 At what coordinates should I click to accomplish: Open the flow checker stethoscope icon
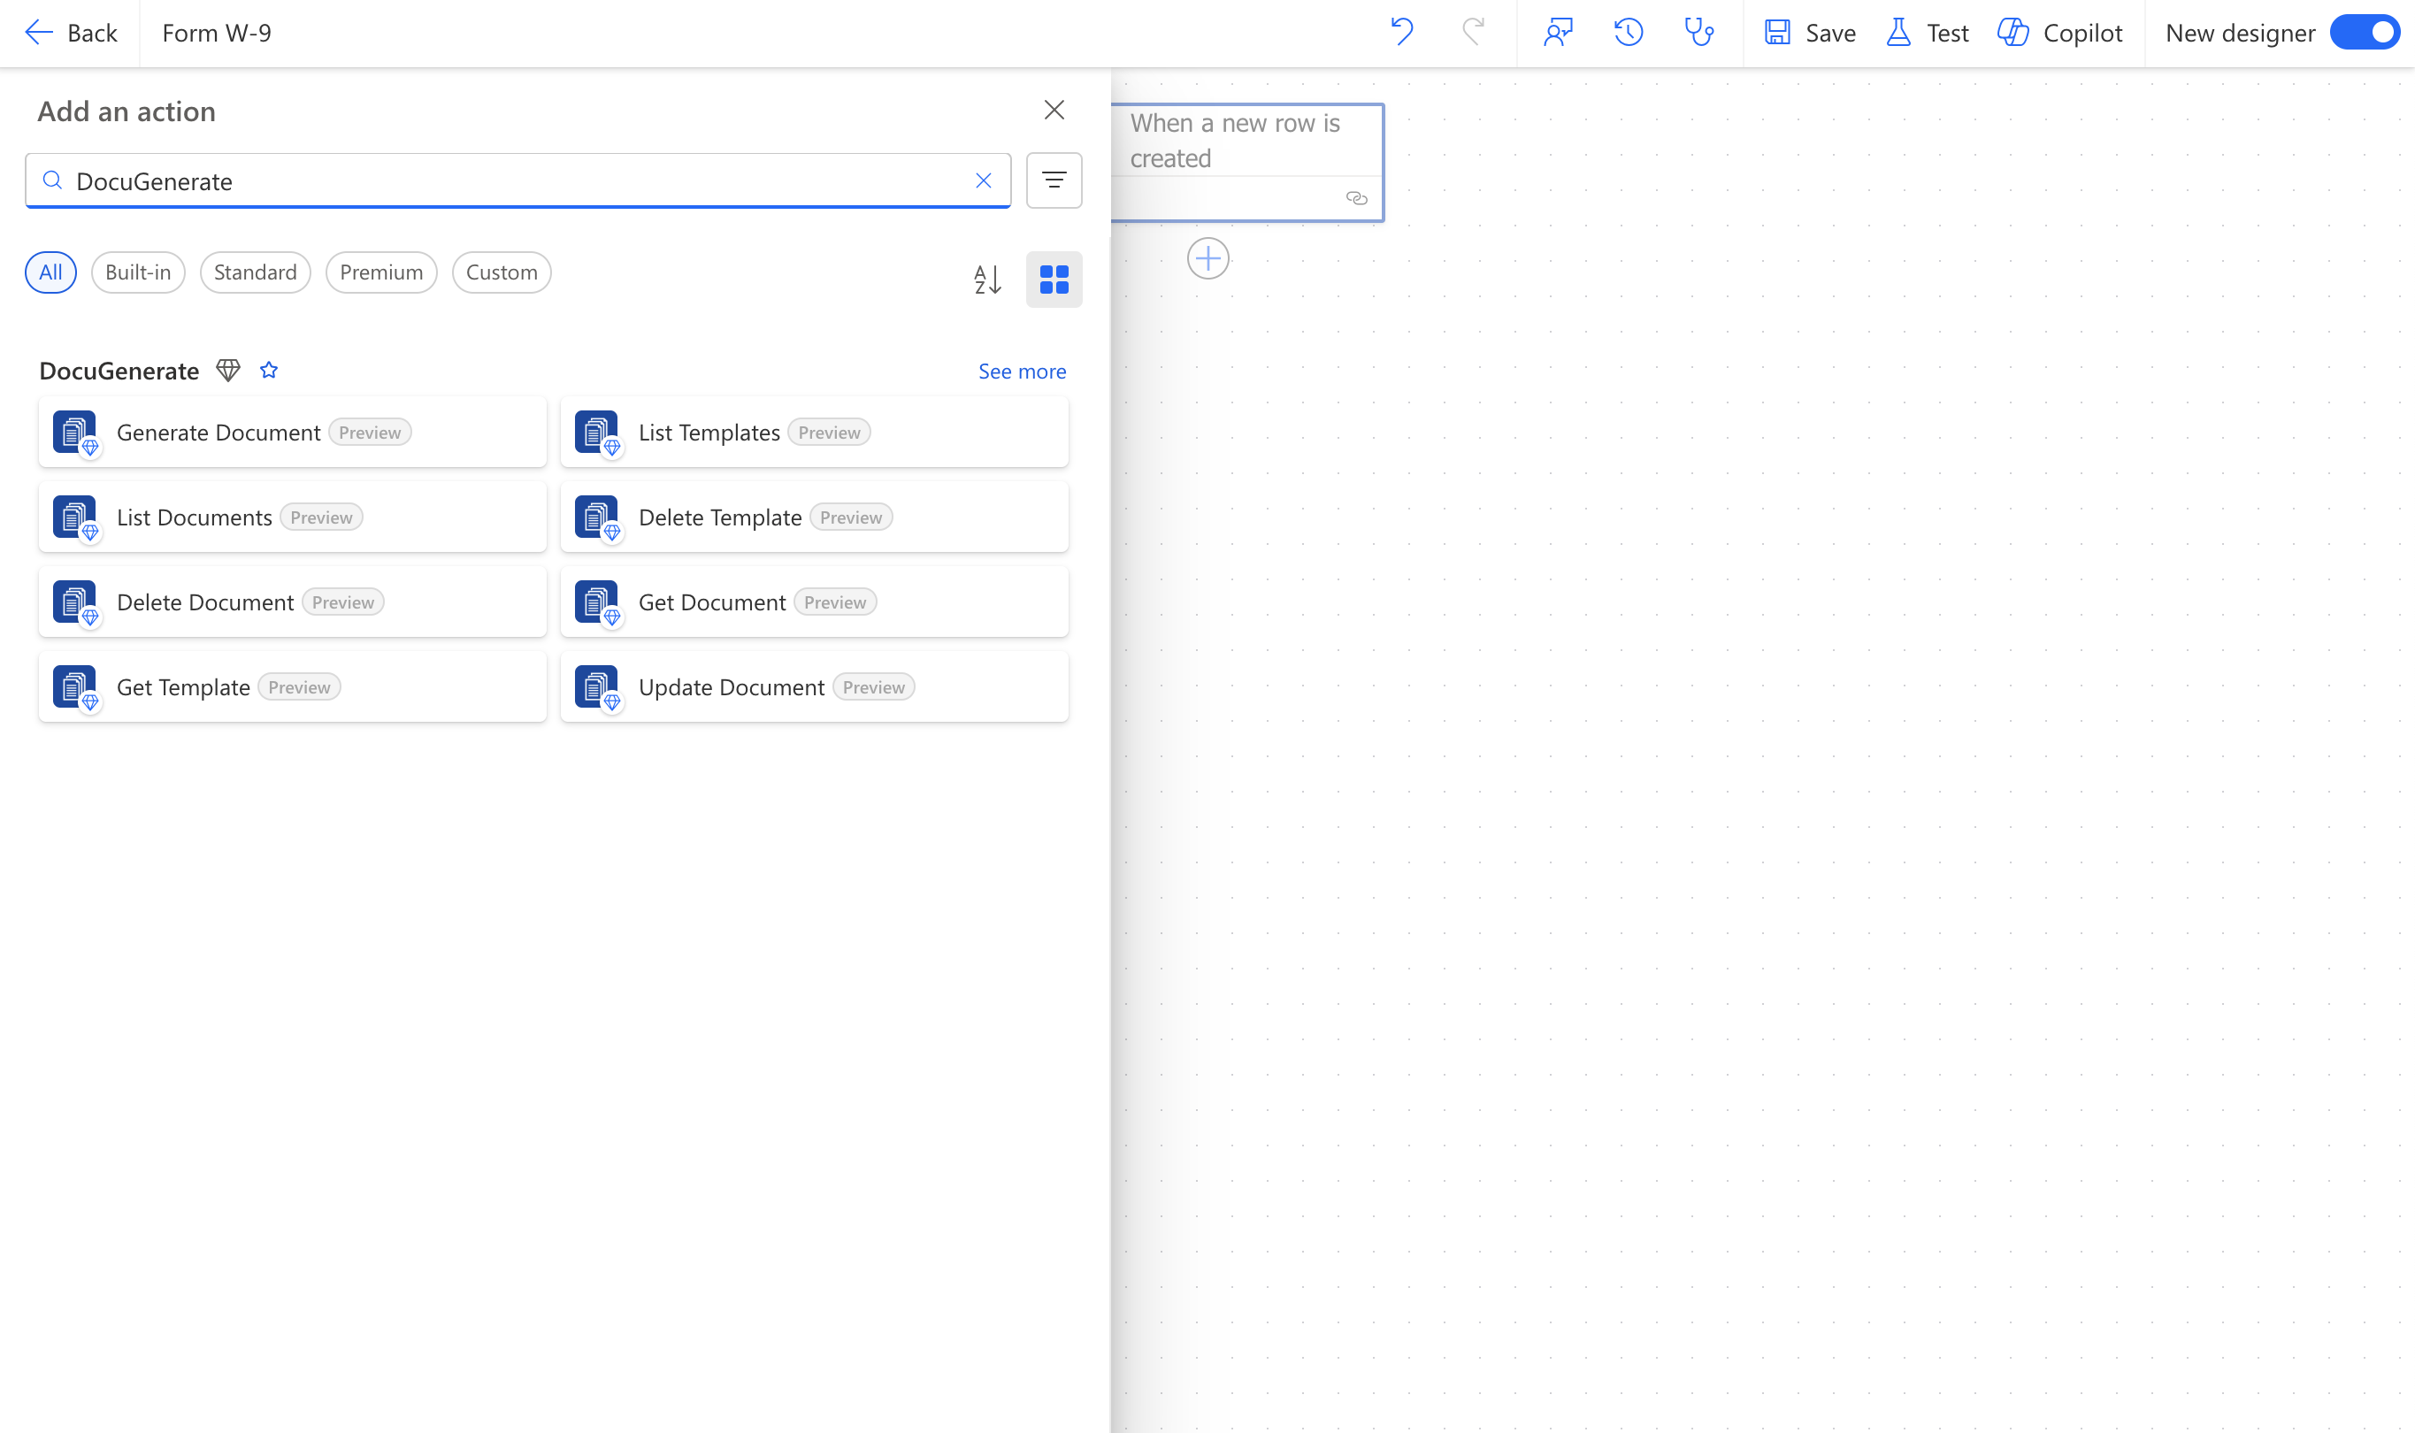pos(1698,33)
